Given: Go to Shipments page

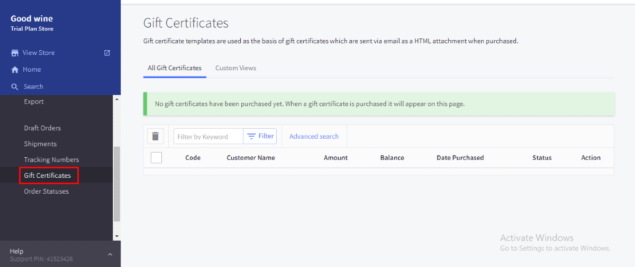Looking at the screenshot, I should [x=40, y=144].
